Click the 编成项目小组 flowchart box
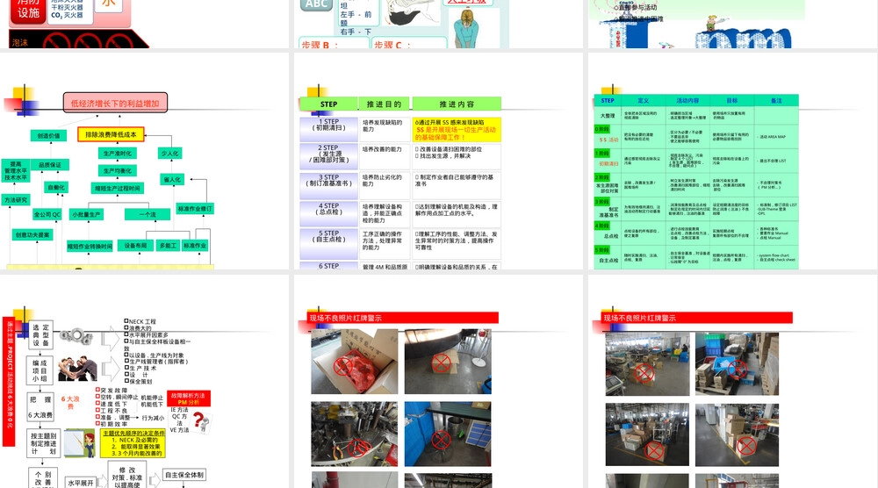Image resolution: width=878 pixels, height=488 pixels. point(40,370)
